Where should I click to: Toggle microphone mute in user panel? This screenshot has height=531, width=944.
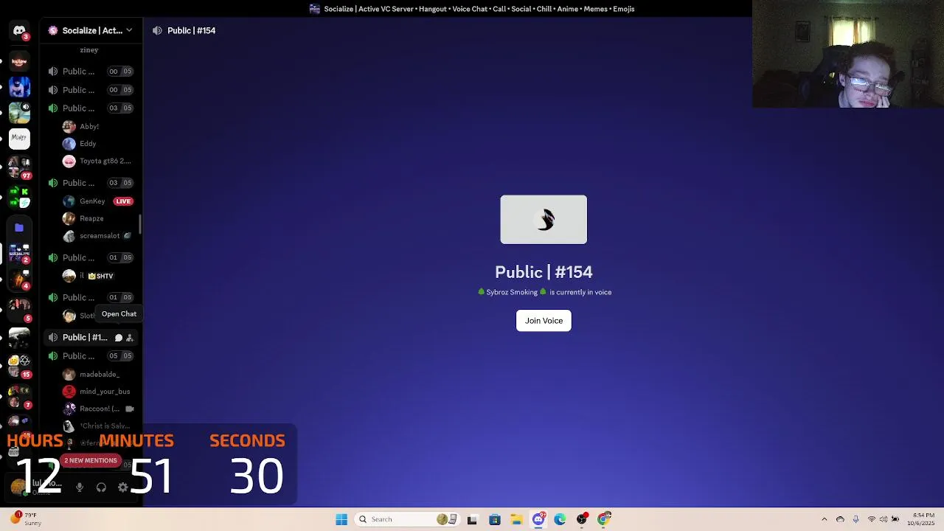[x=80, y=487]
